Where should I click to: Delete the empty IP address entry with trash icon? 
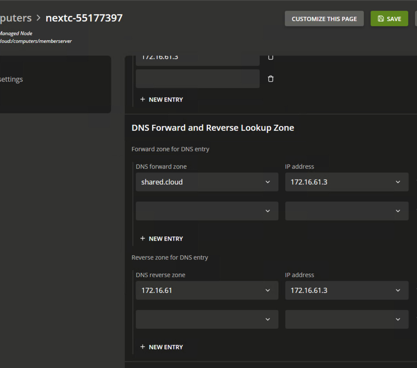click(x=270, y=79)
